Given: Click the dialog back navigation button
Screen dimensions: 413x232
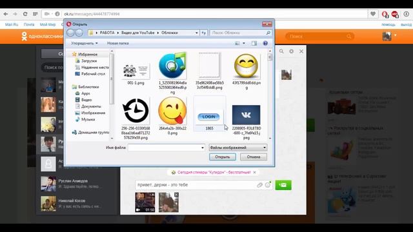Looking at the screenshot, I should [x=70, y=33].
